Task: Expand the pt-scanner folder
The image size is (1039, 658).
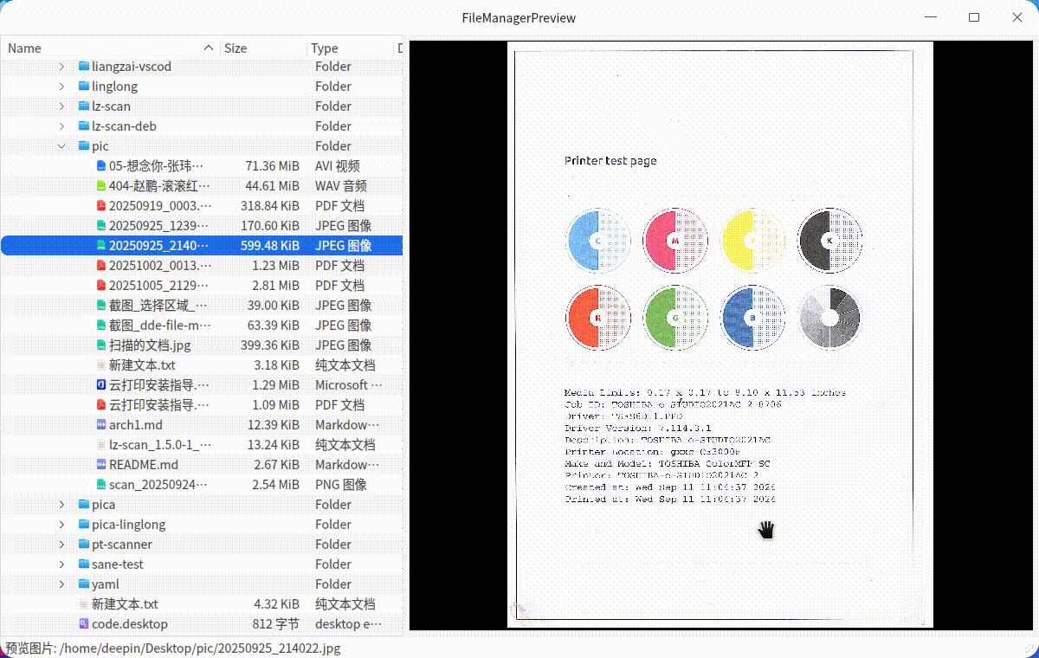Action: pos(61,545)
